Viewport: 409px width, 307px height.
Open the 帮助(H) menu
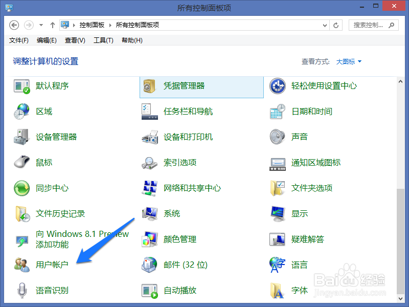click(132, 40)
